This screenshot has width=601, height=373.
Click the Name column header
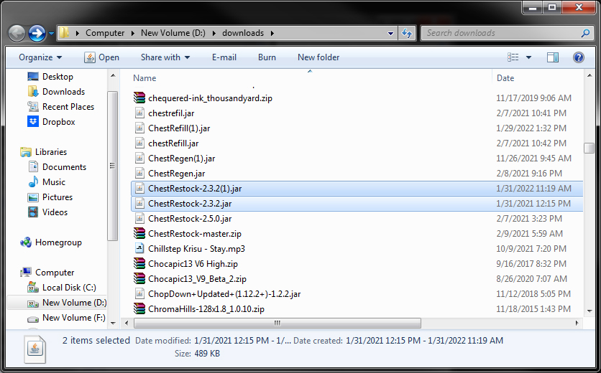click(144, 78)
